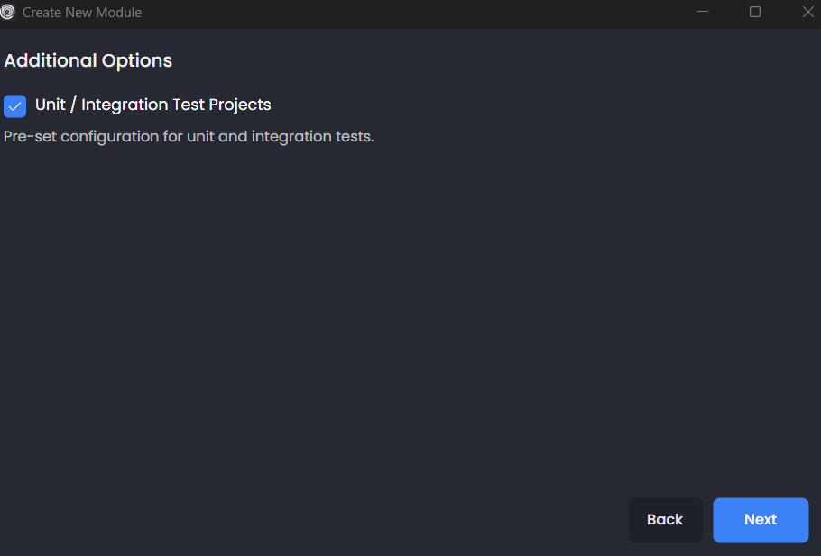Click the empty middle of the title bar
Viewport: 821px width, 556px height.
pyautogui.click(x=415, y=13)
